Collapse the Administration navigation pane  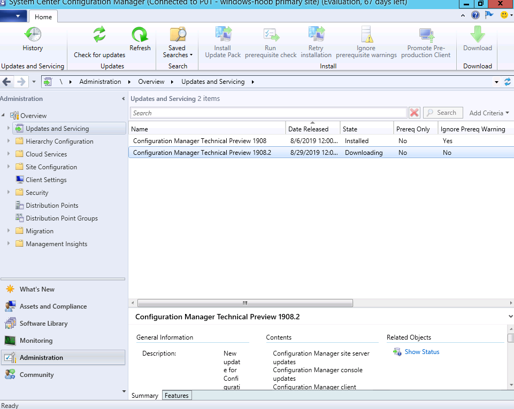[123, 98]
